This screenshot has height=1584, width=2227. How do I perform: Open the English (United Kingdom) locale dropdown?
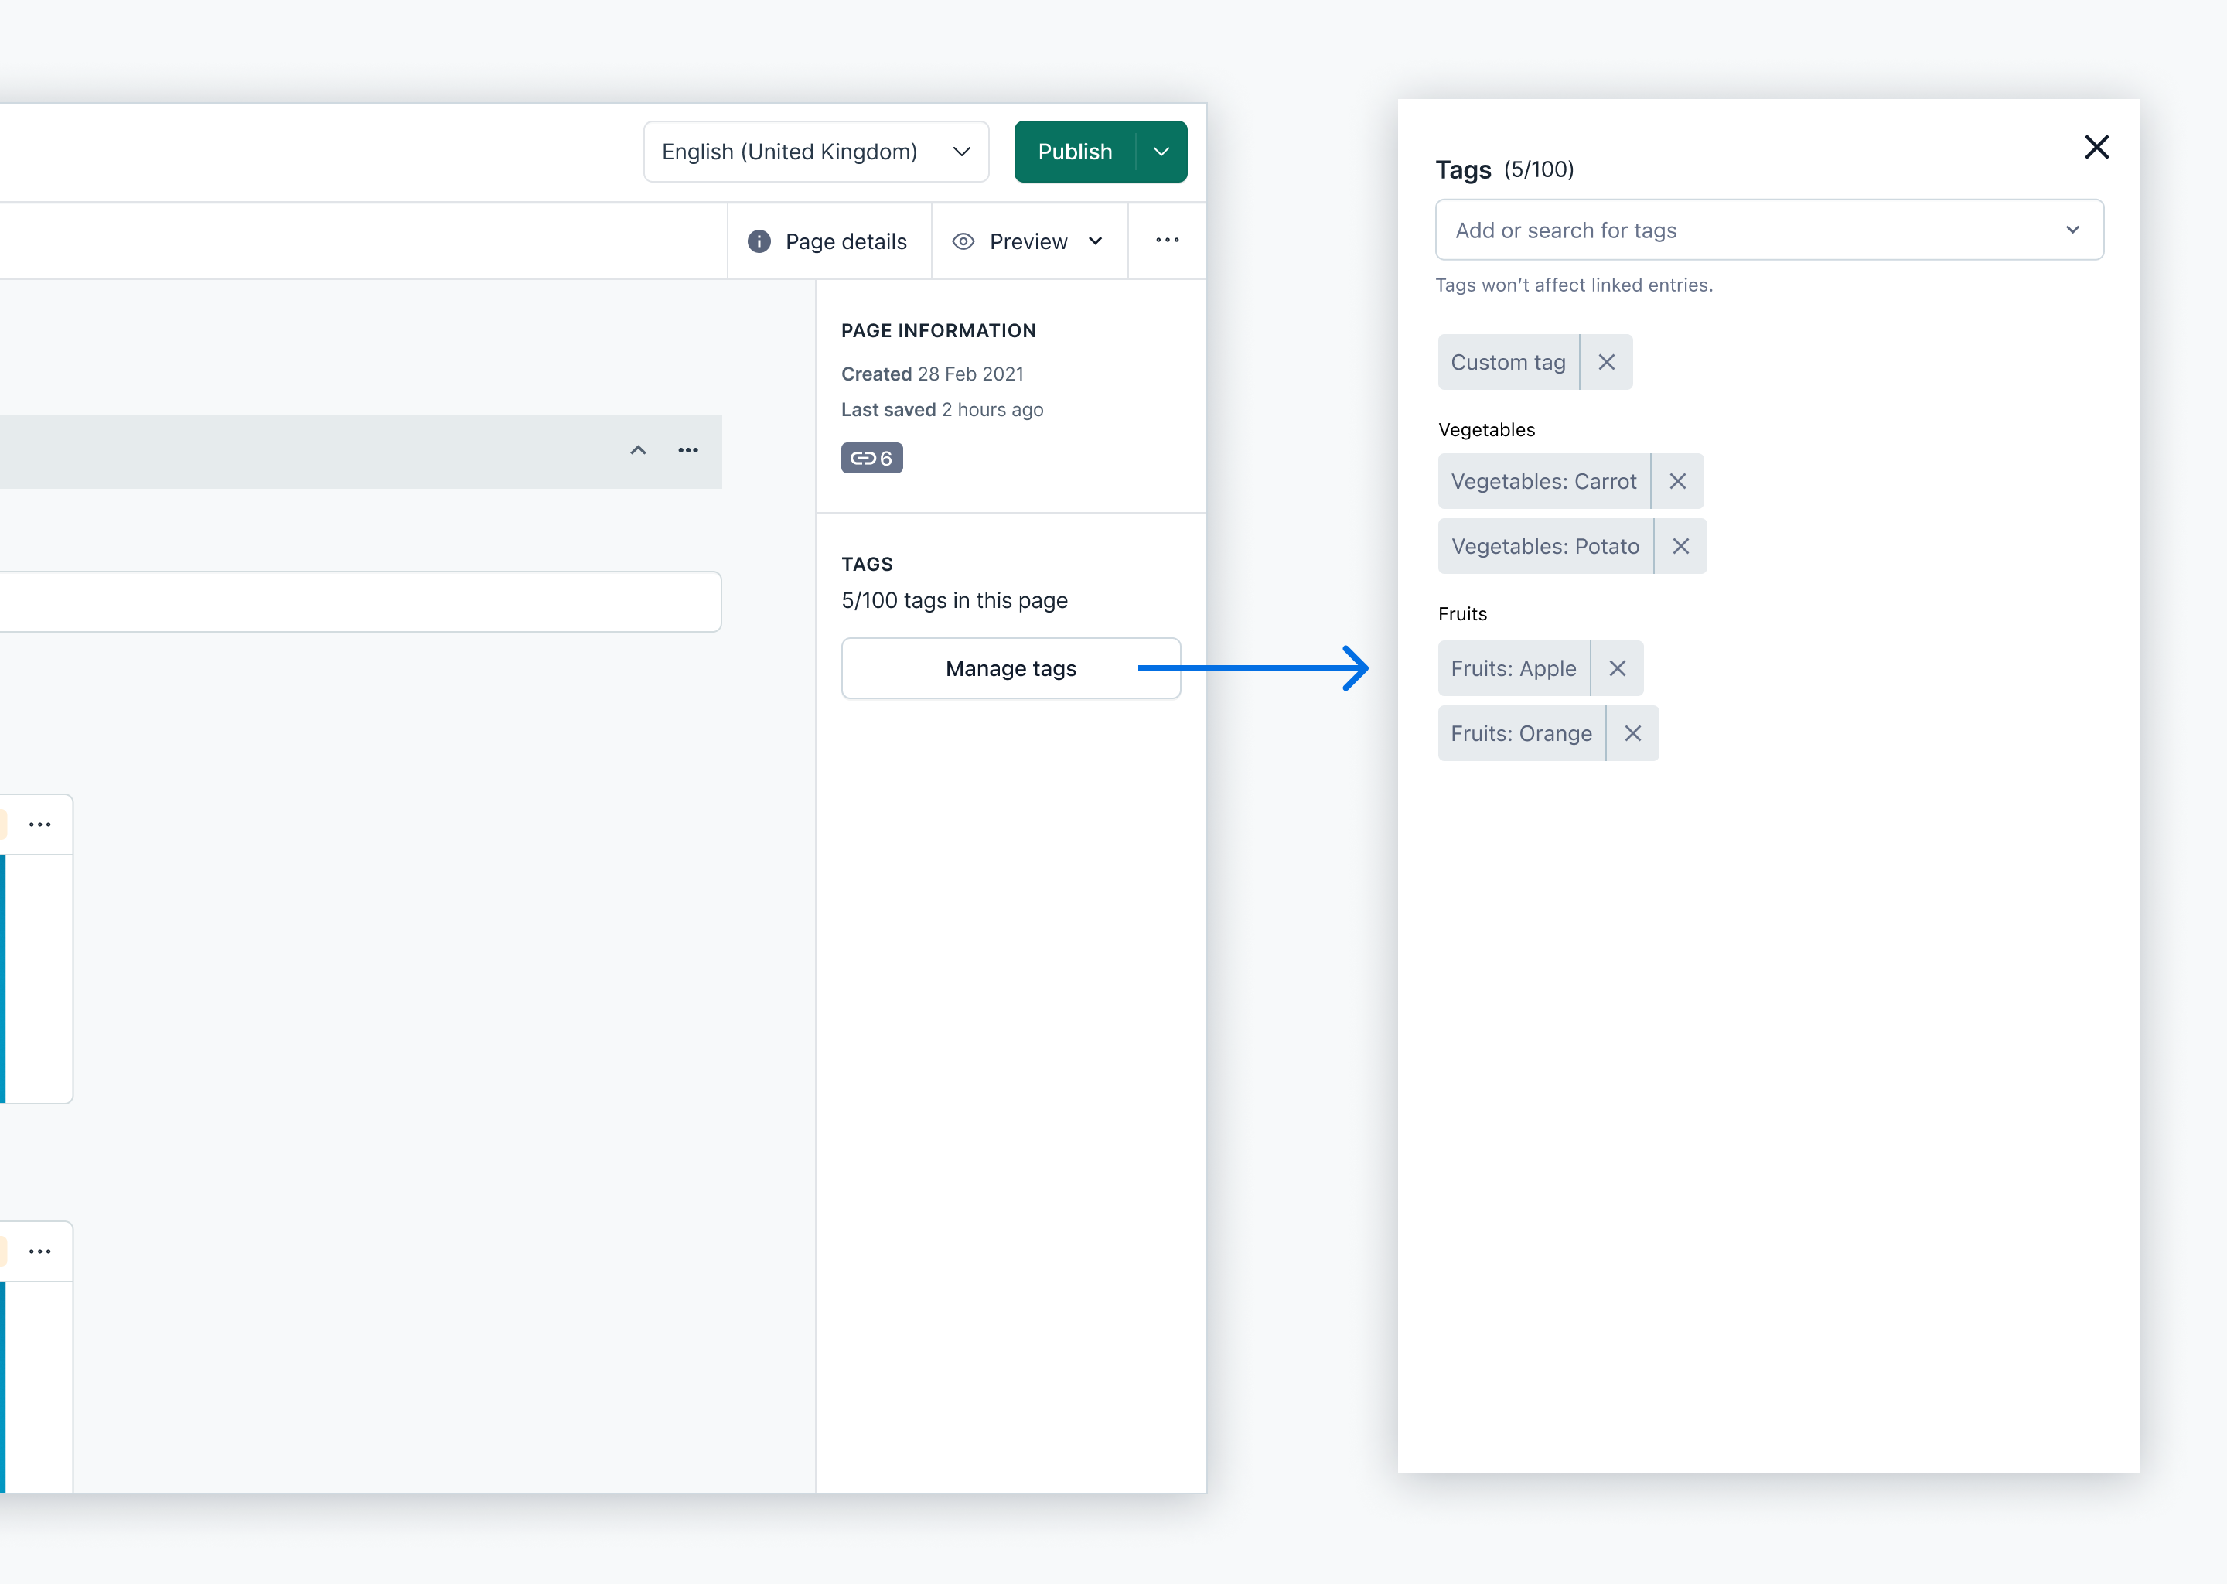816,152
